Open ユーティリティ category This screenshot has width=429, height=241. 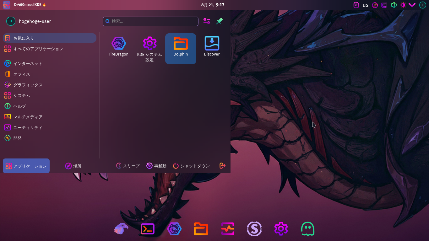(x=50, y=127)
